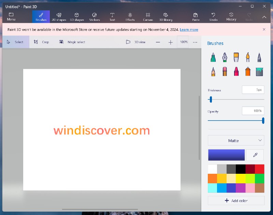Click the 100% zoom field
Viewport: 273px width, 215px height.
pyautogui.click(x=183, y=42)
